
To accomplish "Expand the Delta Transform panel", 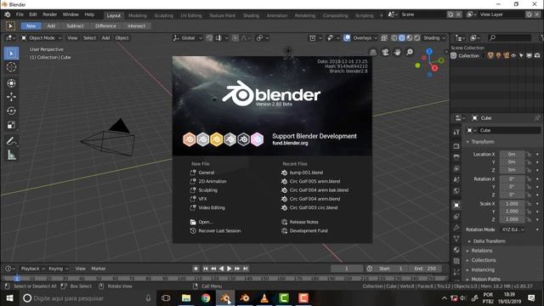I will tap(489, 241).
